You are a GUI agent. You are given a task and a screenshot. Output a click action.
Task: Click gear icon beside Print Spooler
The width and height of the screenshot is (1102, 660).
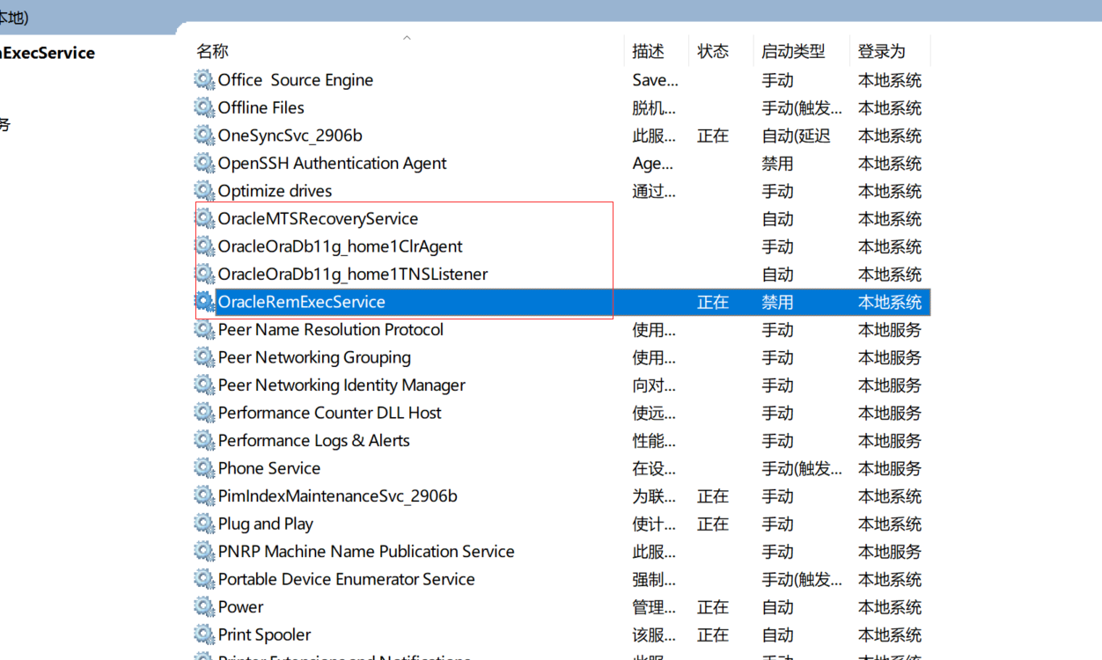(204, 634)
